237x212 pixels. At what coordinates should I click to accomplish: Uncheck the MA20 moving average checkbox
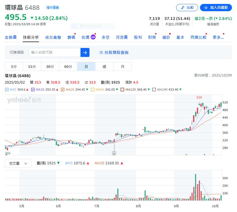click(63, 90)
